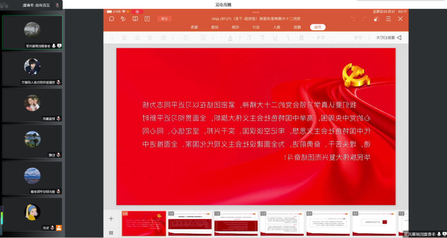Toggle bold formatting with B
Image resolution: width=447 pixels, height=238 pixels.
[x=301, y=37]
